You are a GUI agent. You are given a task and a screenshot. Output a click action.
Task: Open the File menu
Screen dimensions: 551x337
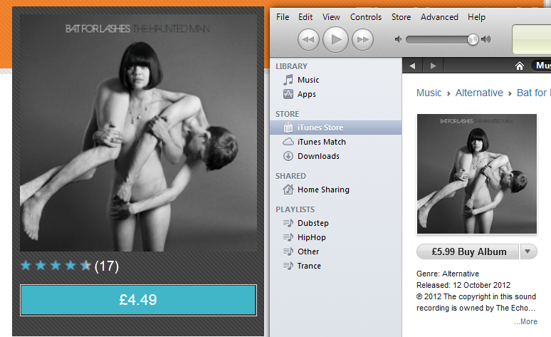coord(283,17)
